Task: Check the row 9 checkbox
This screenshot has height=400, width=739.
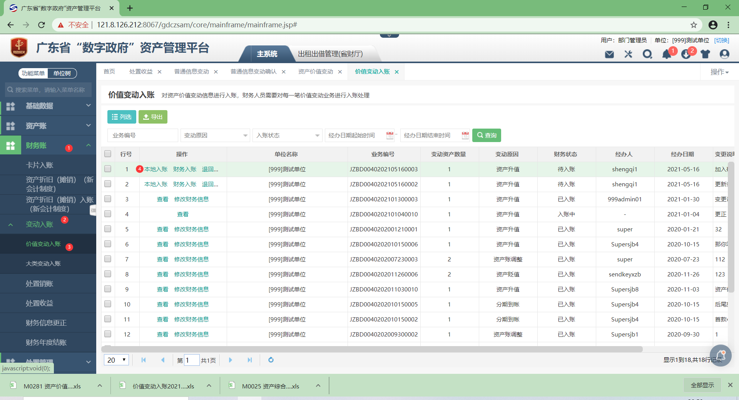Action: coord(108,289)
